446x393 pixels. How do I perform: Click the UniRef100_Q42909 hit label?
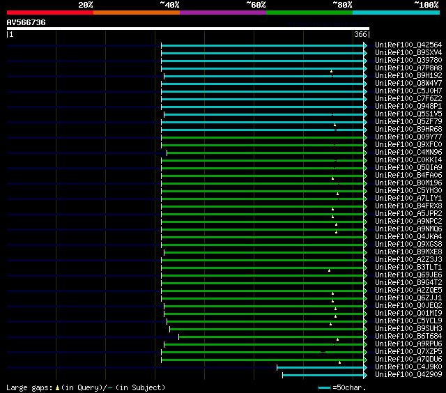[408, 374]
